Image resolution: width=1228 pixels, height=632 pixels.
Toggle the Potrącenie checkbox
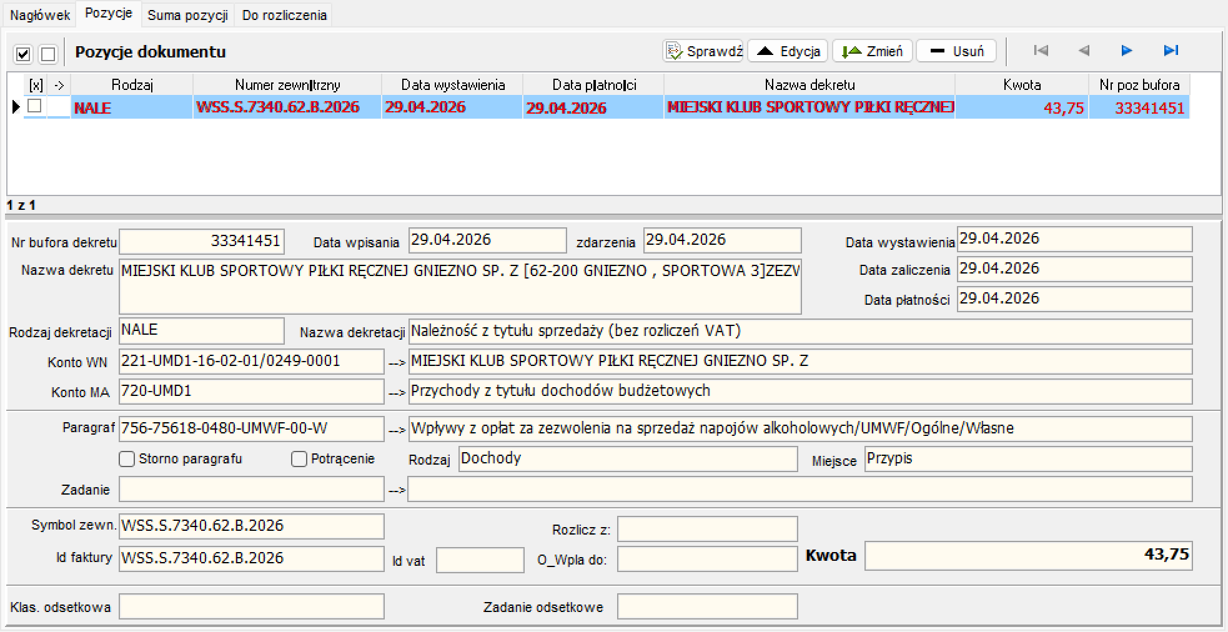pos(299,459)
